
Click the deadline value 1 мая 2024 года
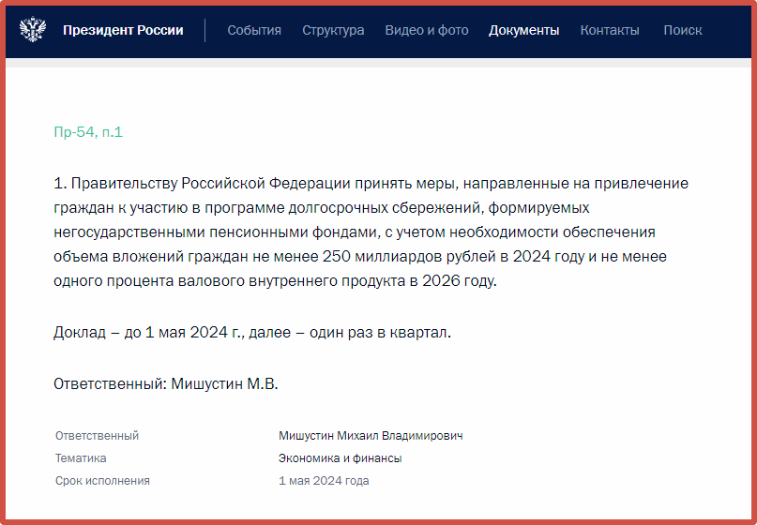[x=324, y=481]
